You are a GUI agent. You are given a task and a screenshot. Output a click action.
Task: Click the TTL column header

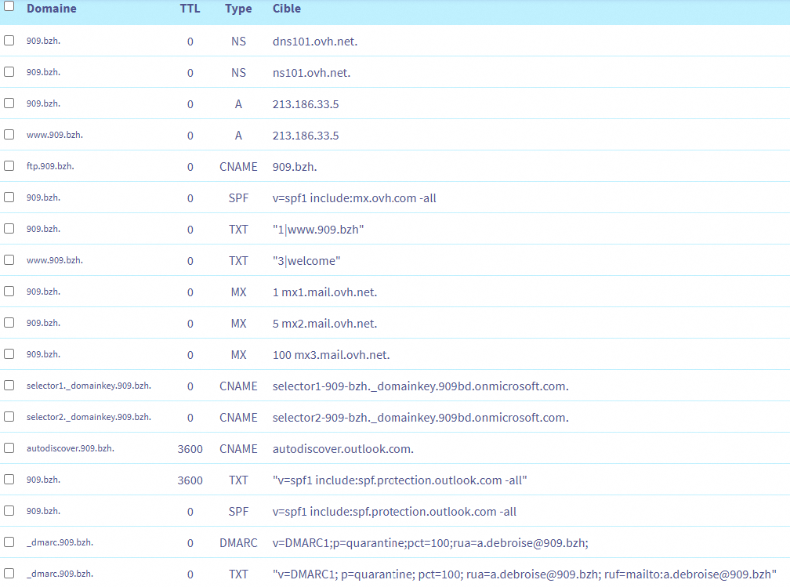190,9
